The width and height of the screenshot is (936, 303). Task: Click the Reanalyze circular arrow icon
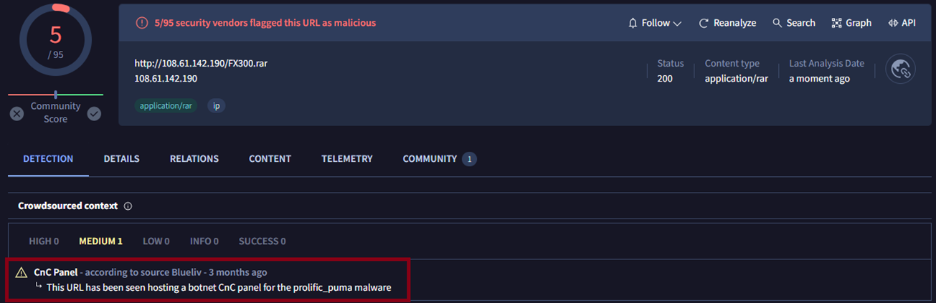click(704, 23)
